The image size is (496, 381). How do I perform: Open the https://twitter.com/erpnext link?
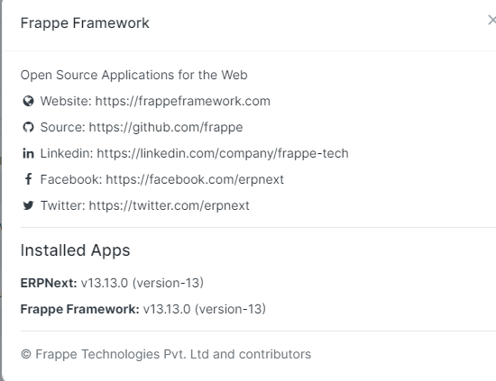pos(170,205)
